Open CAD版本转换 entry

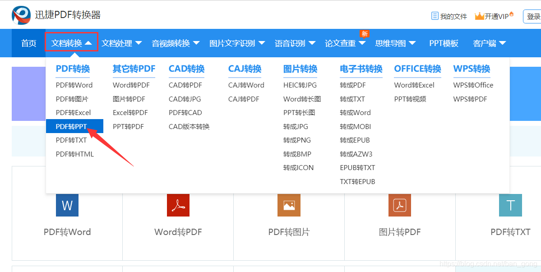pos(189,126)
